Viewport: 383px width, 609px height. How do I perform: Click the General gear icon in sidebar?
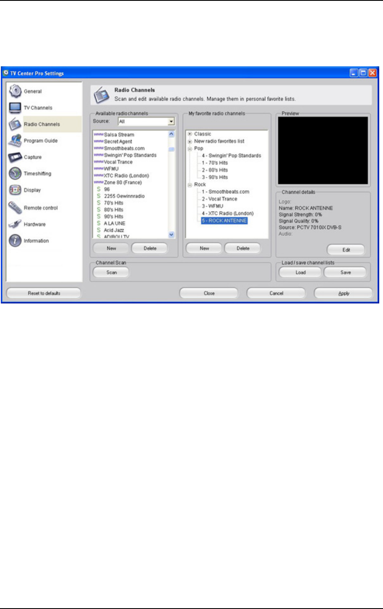pos(15,91)
